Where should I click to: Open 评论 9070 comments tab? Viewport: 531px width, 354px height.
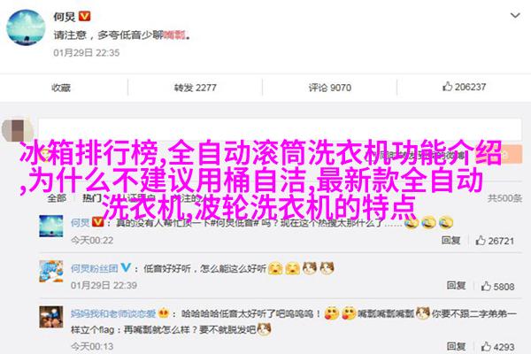click(329, 88)
